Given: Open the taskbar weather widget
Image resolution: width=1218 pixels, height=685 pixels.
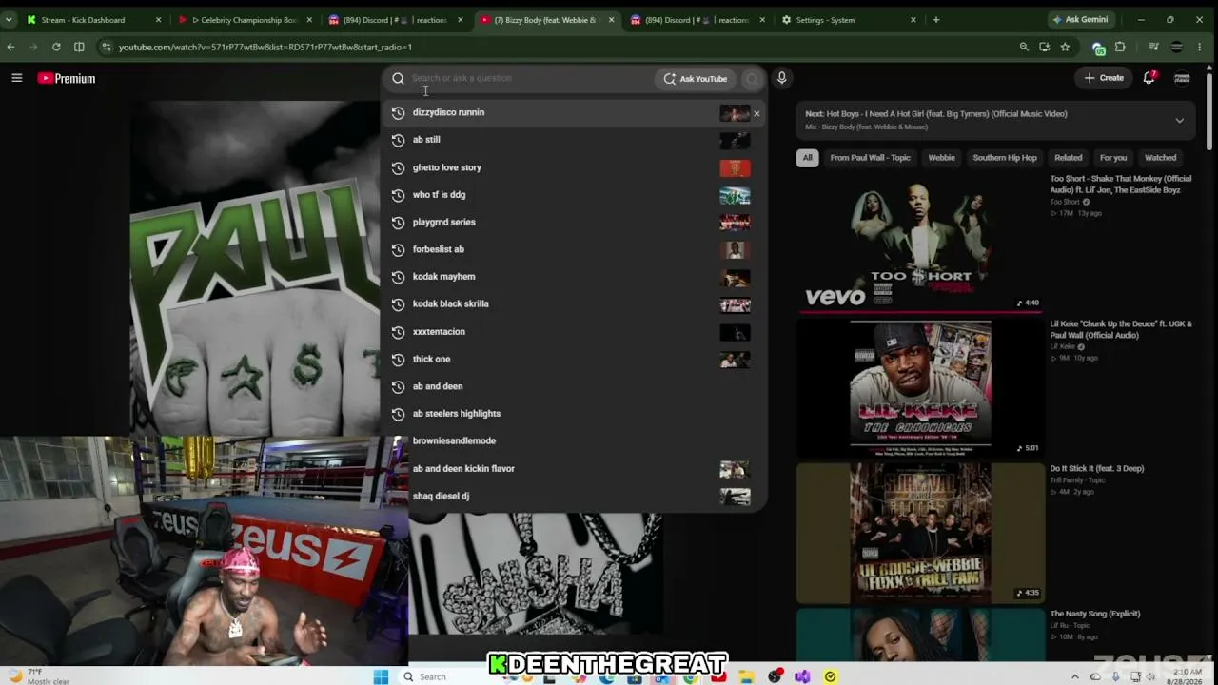Looking at the screenshot, I should coord(38,676).
